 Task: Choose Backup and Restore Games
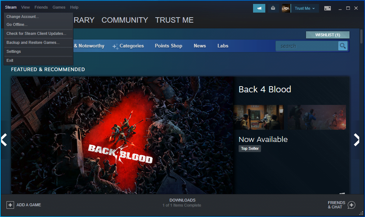click(x=39, y=42)
